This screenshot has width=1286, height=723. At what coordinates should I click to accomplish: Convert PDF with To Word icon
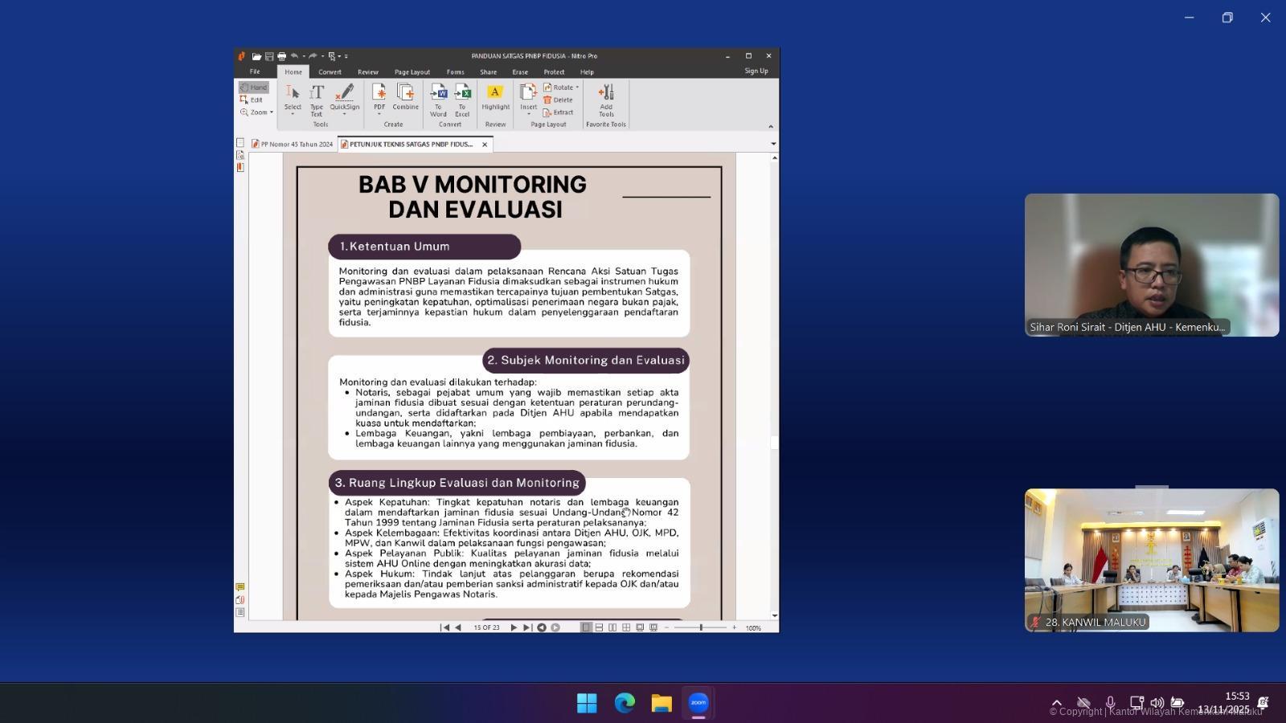pyautogui.click(x=438, y=96)
